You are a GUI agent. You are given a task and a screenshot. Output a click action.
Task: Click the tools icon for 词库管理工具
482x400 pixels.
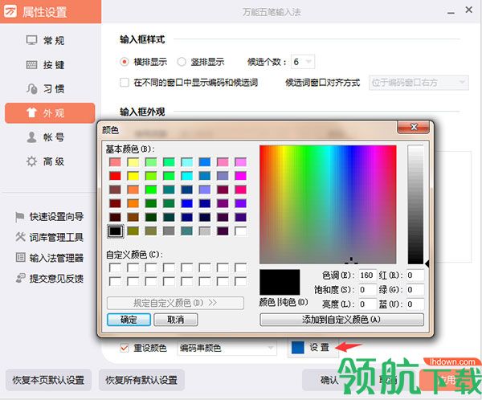pyautogui.click(x=20, y=237)
